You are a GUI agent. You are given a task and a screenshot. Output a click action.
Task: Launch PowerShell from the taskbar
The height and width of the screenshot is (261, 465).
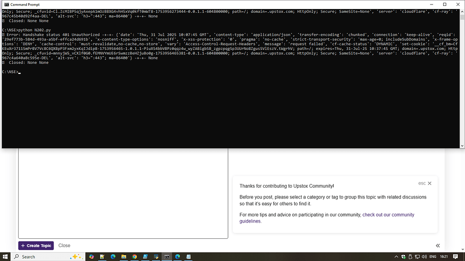click(145, 256)
